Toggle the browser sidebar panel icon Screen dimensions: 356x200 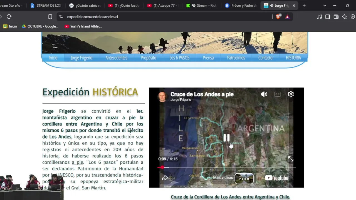328,17
